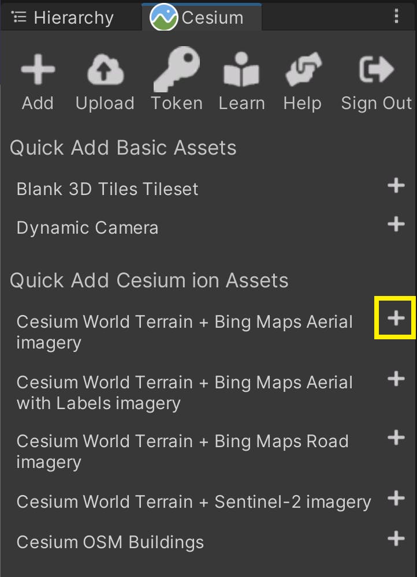Add a Dynamic Camera to the scene
Viewport: 417px width, 577px height.
point(396,224)
